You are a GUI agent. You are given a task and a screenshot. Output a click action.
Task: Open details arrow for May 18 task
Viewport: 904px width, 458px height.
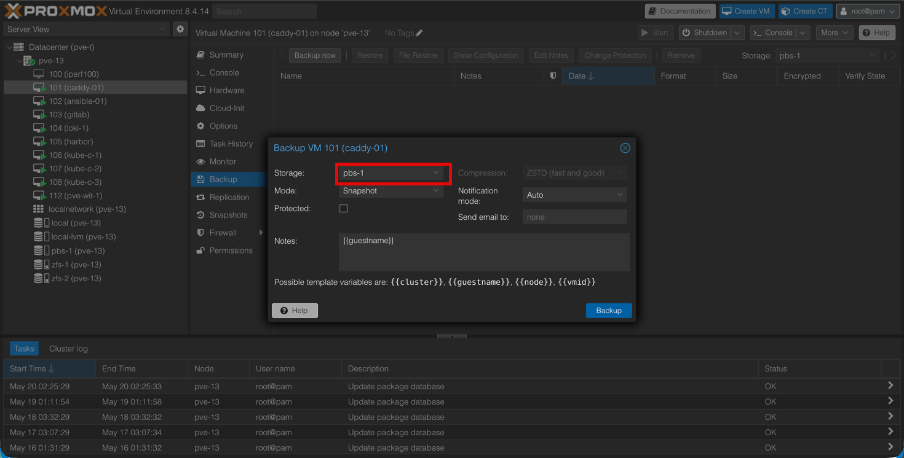pos(890,416)
